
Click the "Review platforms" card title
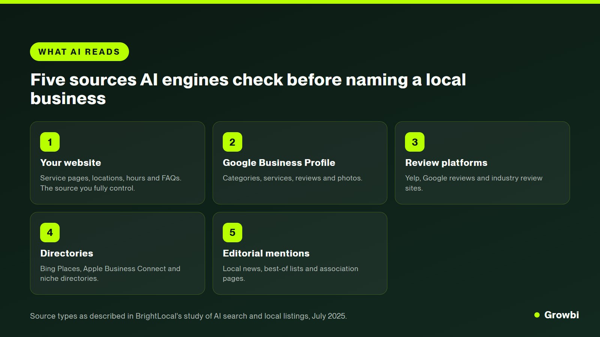coord(446,163)
